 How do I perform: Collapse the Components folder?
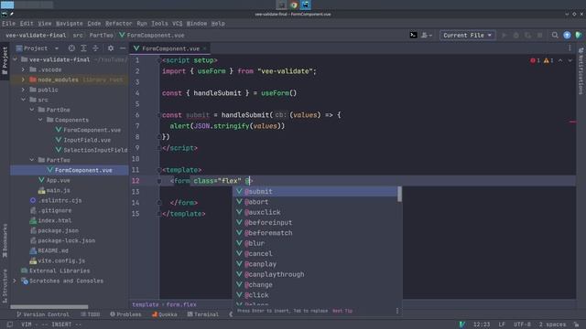[40, 120]
